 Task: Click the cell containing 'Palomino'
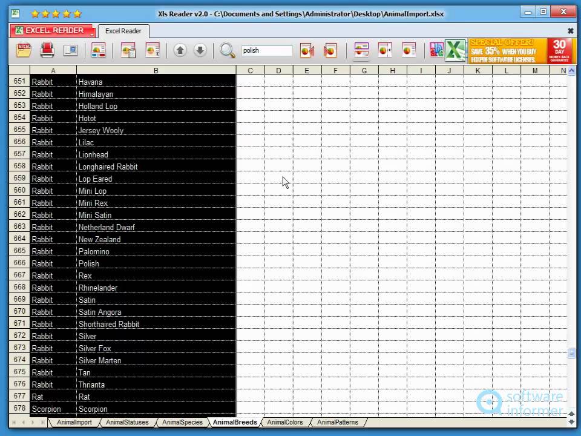156,251
